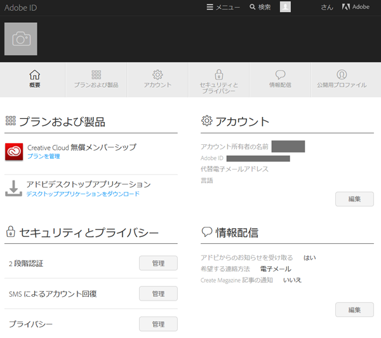The width and height of the screenshot is (381, 338).
Task: Click 希望する連絡方法 label
Action: [225, 269]
